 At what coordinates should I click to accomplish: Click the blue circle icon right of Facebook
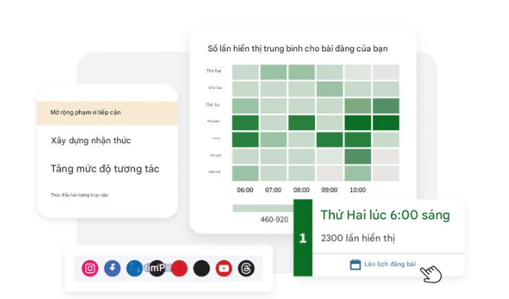tap(134, 268)
